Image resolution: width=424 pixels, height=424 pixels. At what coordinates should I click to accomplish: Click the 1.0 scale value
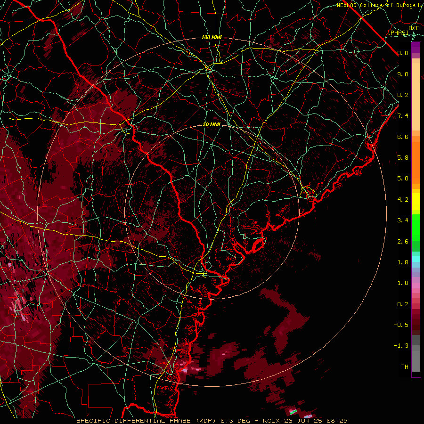[x=403, y=283]
